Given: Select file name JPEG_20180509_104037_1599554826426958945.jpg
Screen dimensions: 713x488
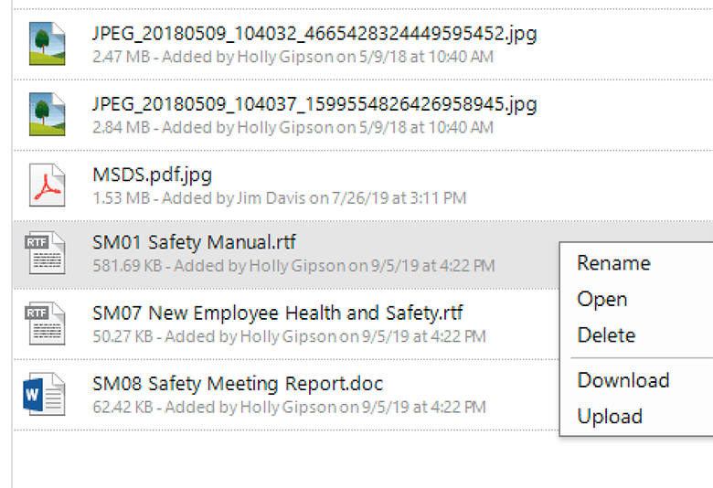Looking at the screenshot, I should tap(314, 104).
